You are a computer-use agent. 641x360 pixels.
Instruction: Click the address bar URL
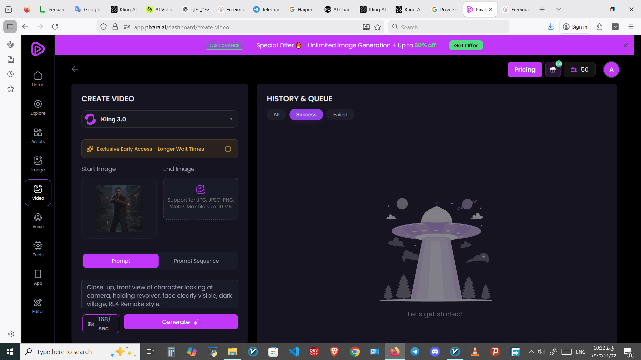coord(182,27)
